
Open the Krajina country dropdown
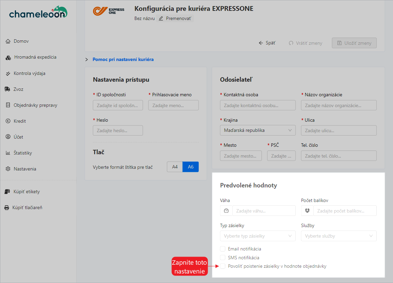pyautogui.click(x=257, y=130)
